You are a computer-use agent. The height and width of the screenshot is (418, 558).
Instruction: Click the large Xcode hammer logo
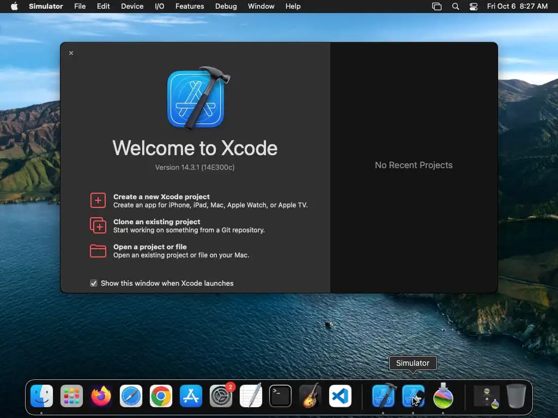pyautogui.click(x=198, y=98)
